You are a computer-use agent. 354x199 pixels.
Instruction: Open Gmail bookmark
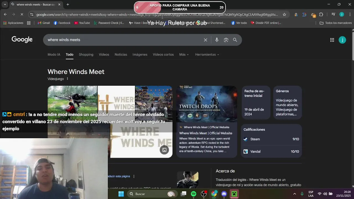[44, 23]
